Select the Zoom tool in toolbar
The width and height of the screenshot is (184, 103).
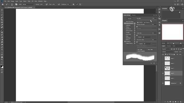pyautogui.click(x=2, y=60)
